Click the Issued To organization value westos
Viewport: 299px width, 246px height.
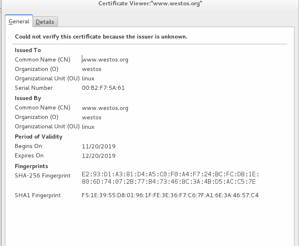tap(92, 69)
